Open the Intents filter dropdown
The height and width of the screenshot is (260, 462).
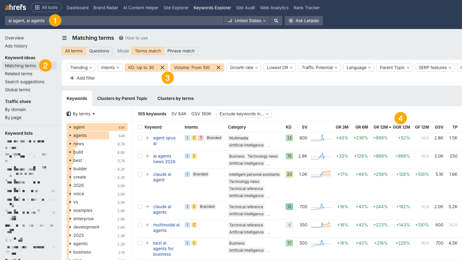click(x=110, y=68)
